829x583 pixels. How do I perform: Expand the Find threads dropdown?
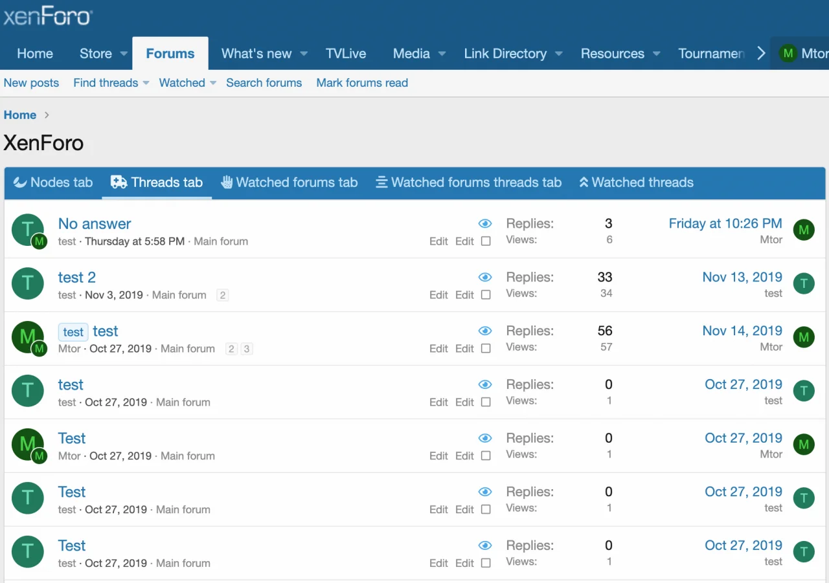(x=146, y=83)
